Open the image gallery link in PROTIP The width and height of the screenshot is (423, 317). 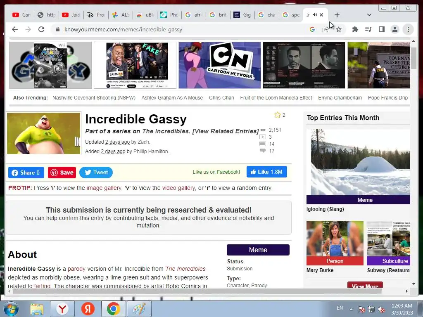[x=104, y=188]
